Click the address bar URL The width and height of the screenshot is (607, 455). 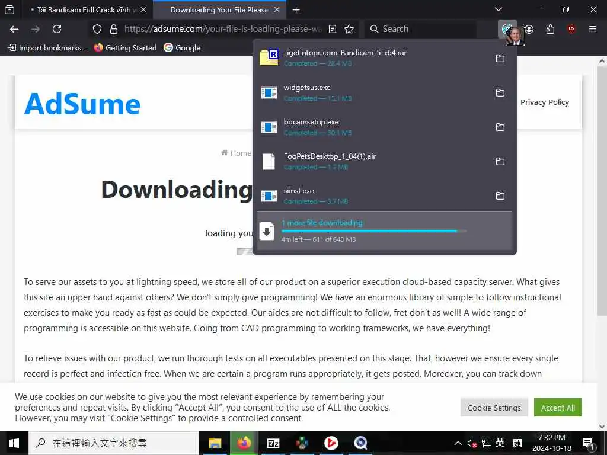[223, 29]
